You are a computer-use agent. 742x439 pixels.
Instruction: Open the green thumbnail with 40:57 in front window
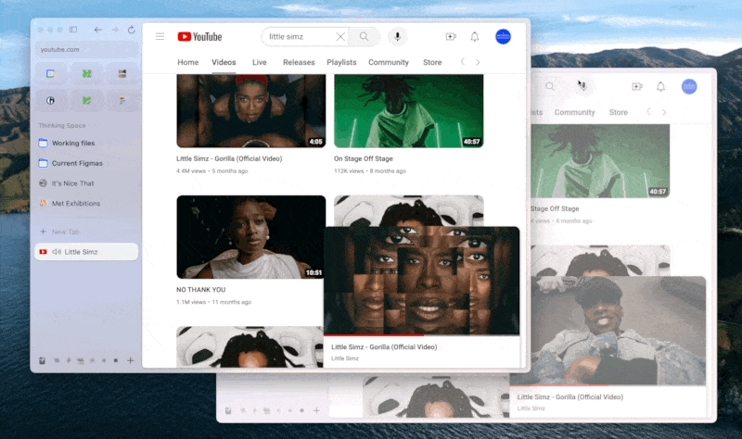tap(408, 111)
